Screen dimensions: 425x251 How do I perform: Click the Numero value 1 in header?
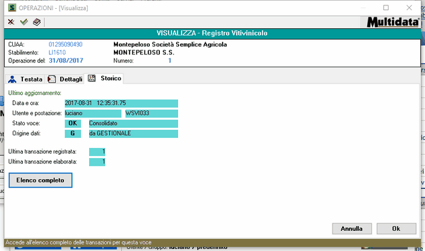point(170,61)
